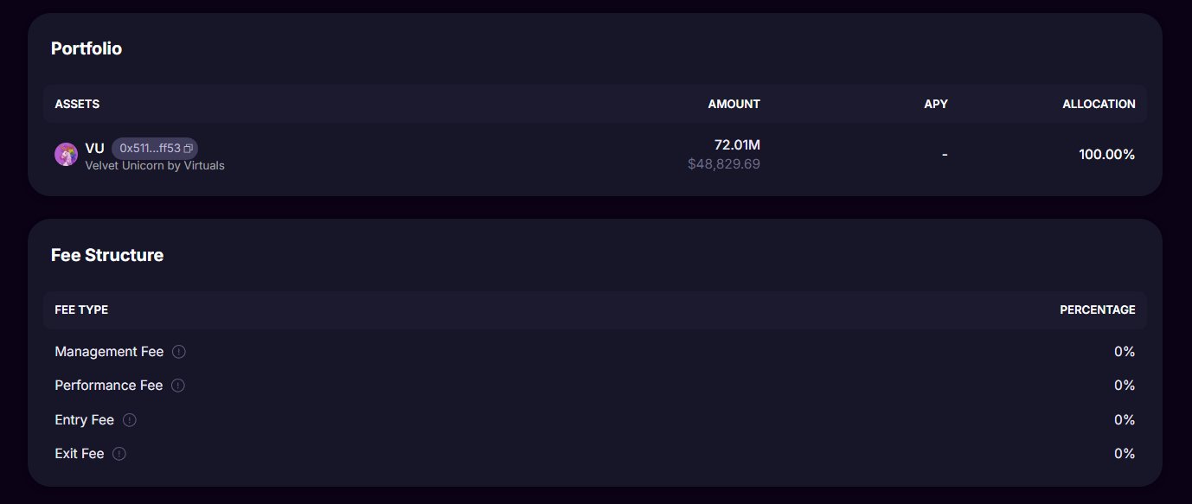Click the Assets column header
The image size is (1192, 504).
click(77, 104)
